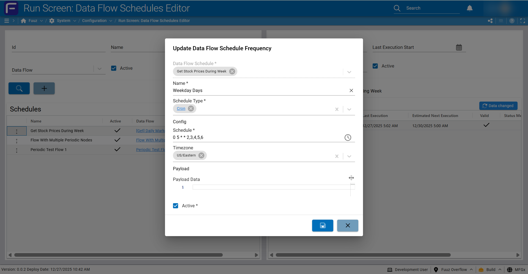Click the left panel horizontal scrollbar
The width and height of the screenshot is (528, 274).
(x=119, y=255)
